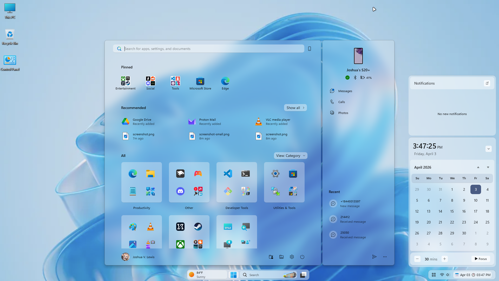Open Settings gear in Start footer
This screenshot has width=499, height=281.
[x=292, y=257]
